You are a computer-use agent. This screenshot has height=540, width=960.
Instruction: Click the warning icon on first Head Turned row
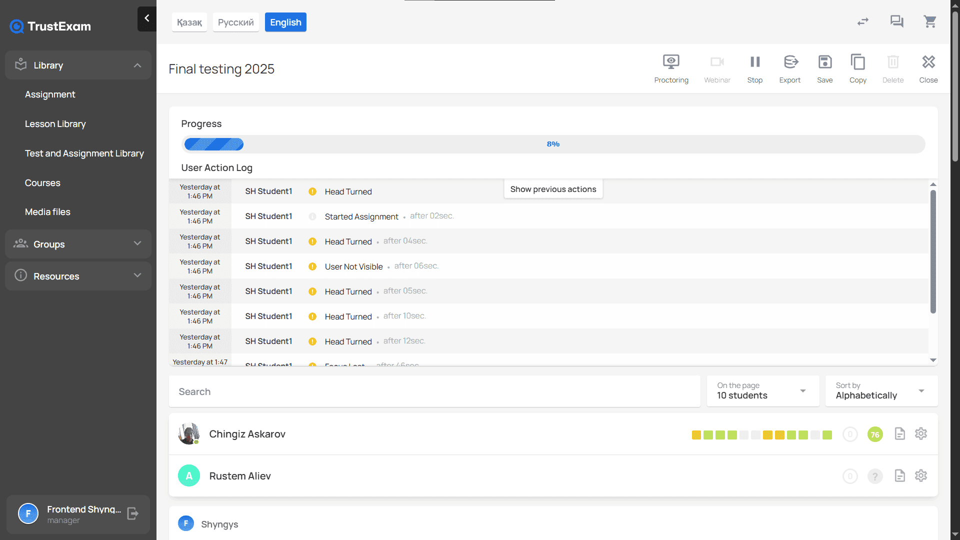pyautogui.click(x=312, y=191)
